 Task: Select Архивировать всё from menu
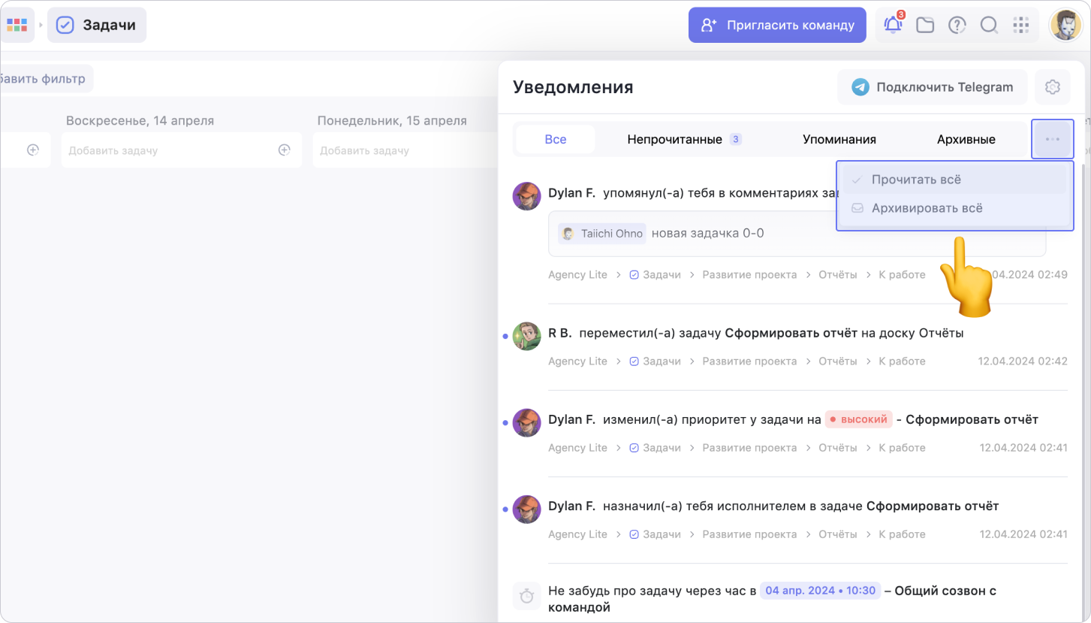click(x=927, y=208)
